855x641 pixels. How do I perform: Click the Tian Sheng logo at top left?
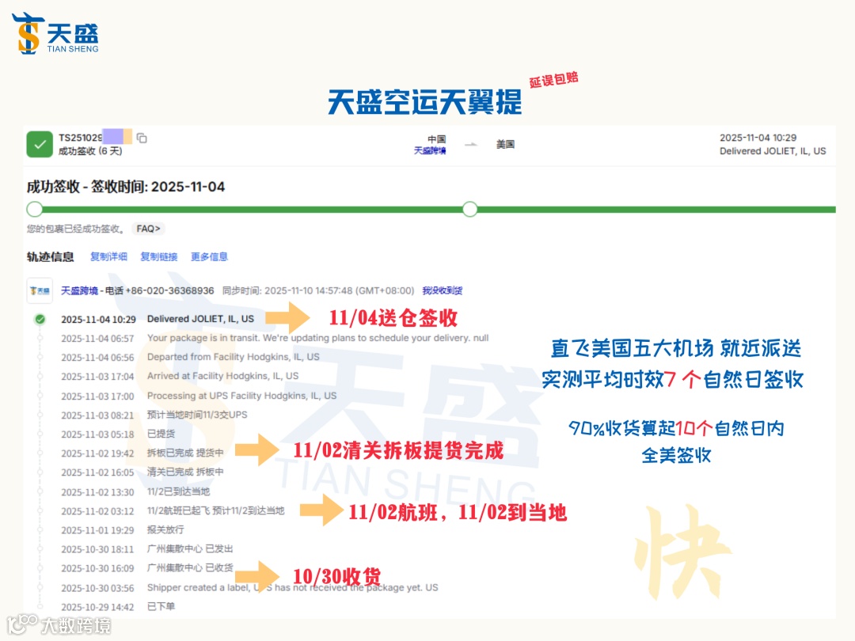coord(55,34)
